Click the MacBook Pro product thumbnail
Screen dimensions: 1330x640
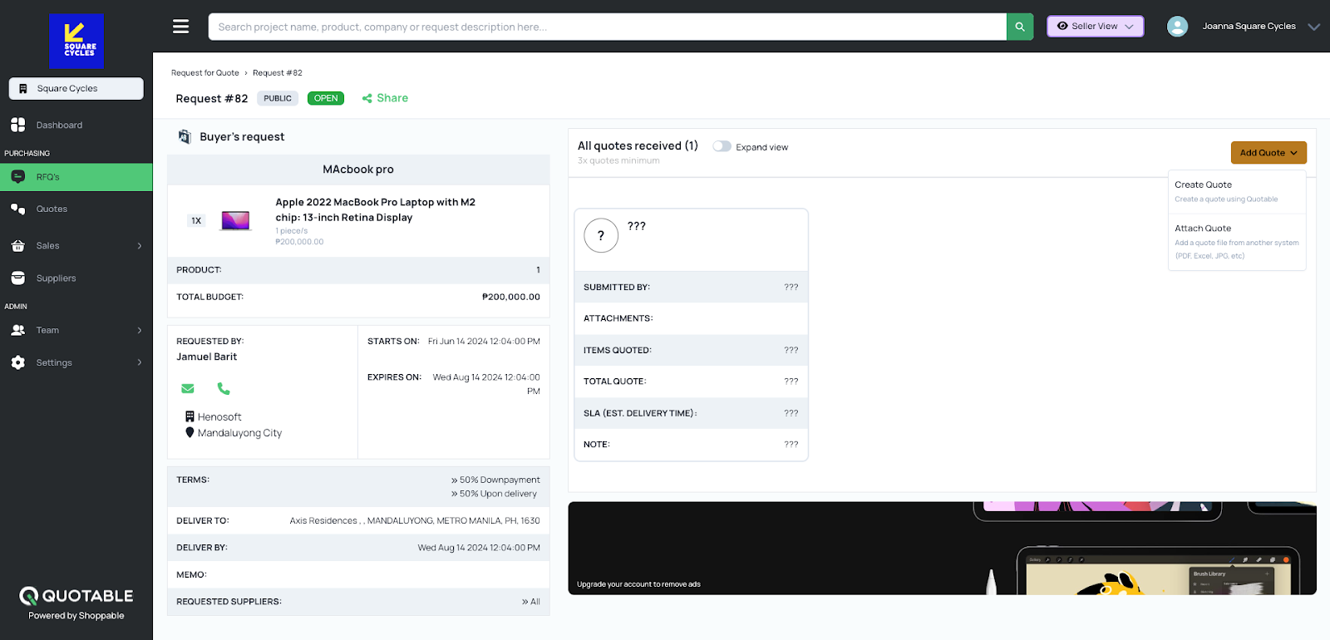236,220
